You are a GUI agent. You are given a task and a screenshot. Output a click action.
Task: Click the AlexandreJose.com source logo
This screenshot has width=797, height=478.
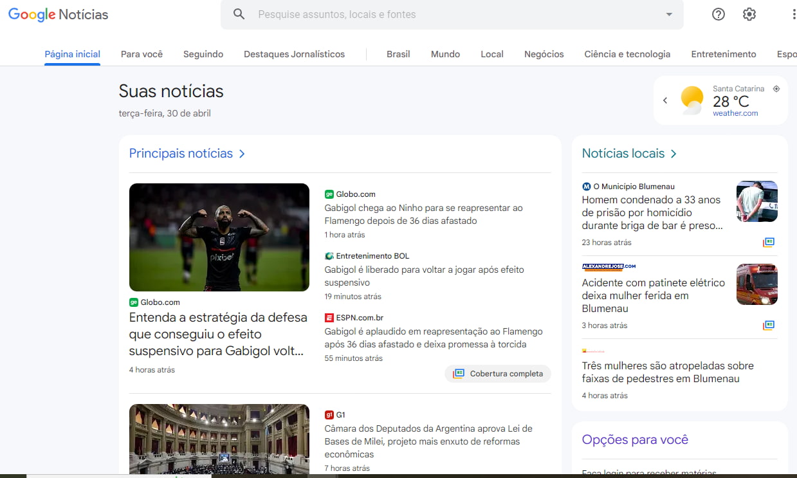coord(609,266)
